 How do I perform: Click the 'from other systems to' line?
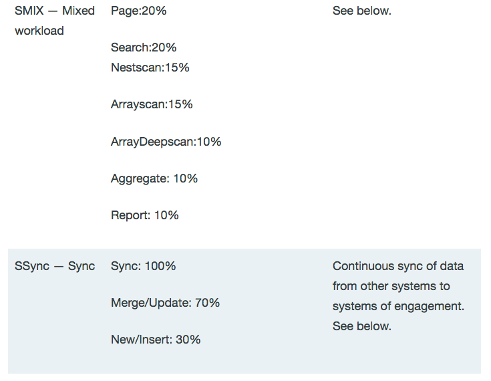tap(391, 286)
